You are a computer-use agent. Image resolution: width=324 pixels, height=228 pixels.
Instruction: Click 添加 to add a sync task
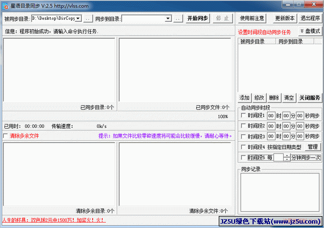[244, 98]
